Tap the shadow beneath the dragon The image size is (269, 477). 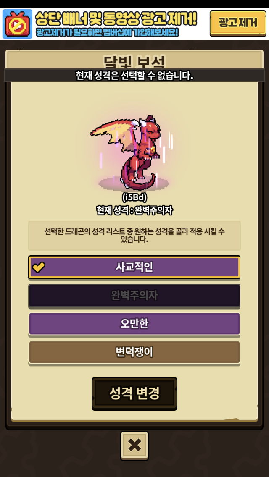pos(133,184)
